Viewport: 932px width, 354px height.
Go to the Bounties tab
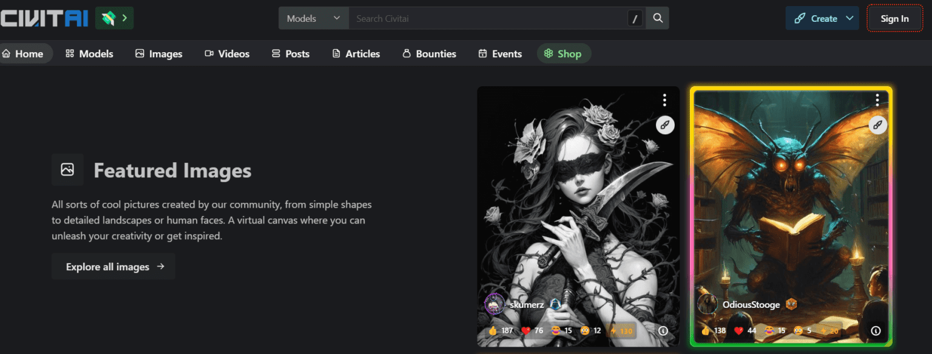(429, 54)
